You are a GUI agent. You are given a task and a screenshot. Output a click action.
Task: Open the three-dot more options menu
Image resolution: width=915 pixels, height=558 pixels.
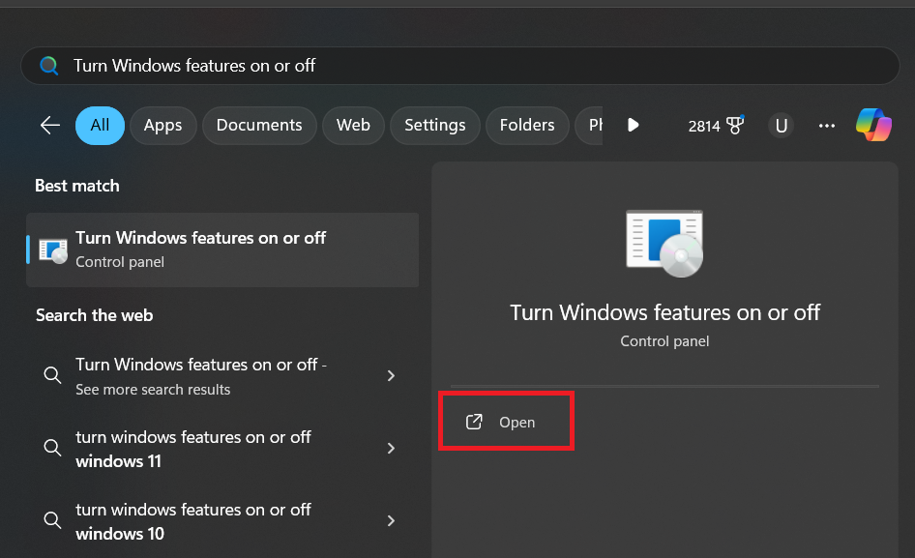coord(827,126)
